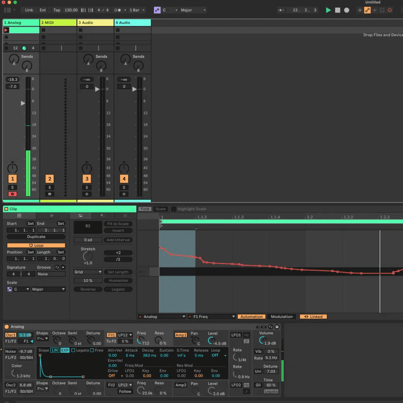Toggle scale mode icon in the top bar
Image resolution: width=403 pixels, height=403 pixels.
click(157, 10)
